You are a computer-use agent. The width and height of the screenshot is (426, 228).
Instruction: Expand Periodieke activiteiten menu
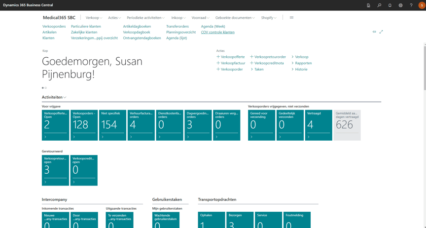point(145,18)
